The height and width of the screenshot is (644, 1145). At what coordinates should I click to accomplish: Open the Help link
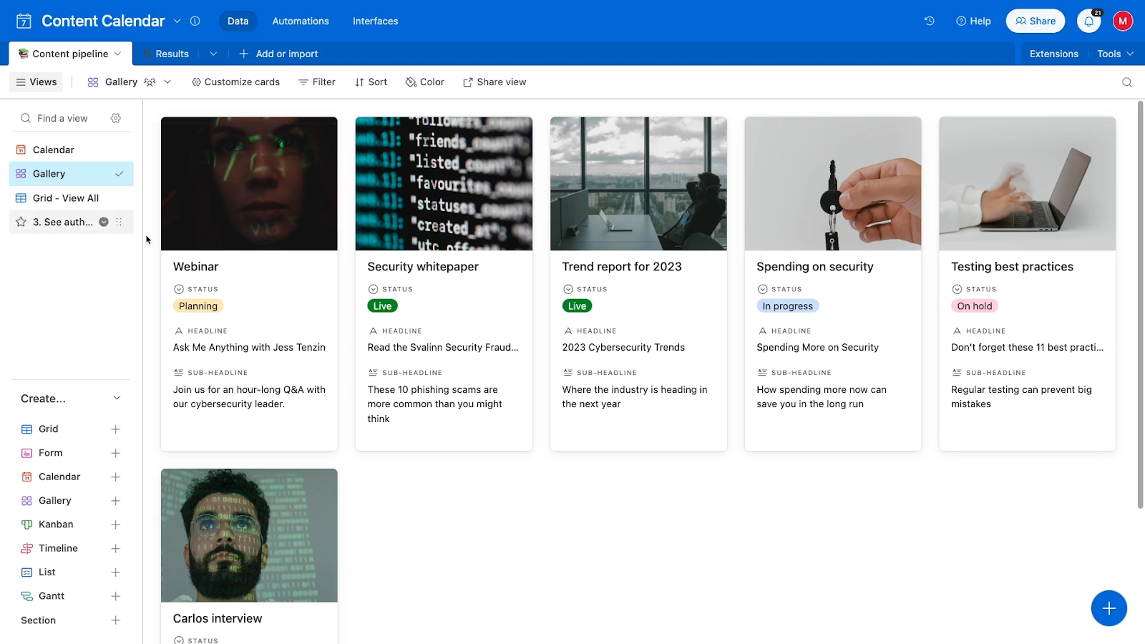tap(973, 21)
